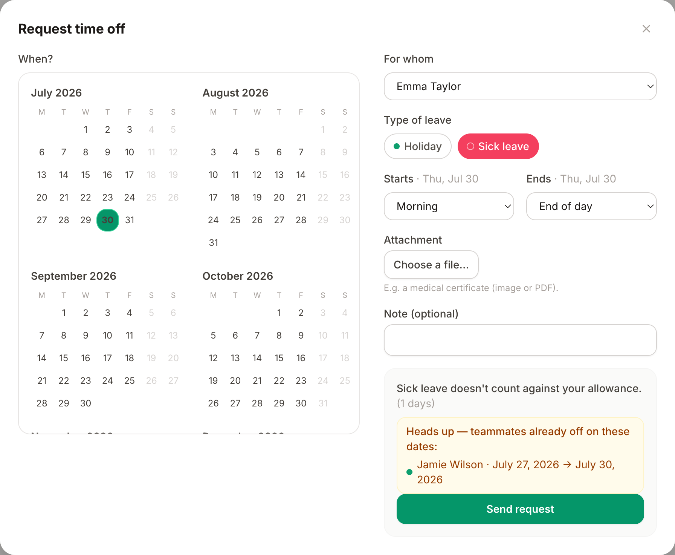Pick July 30 highlighted in the calendar
This screenshot has height=555, width=675.
[x=108, y=220]
